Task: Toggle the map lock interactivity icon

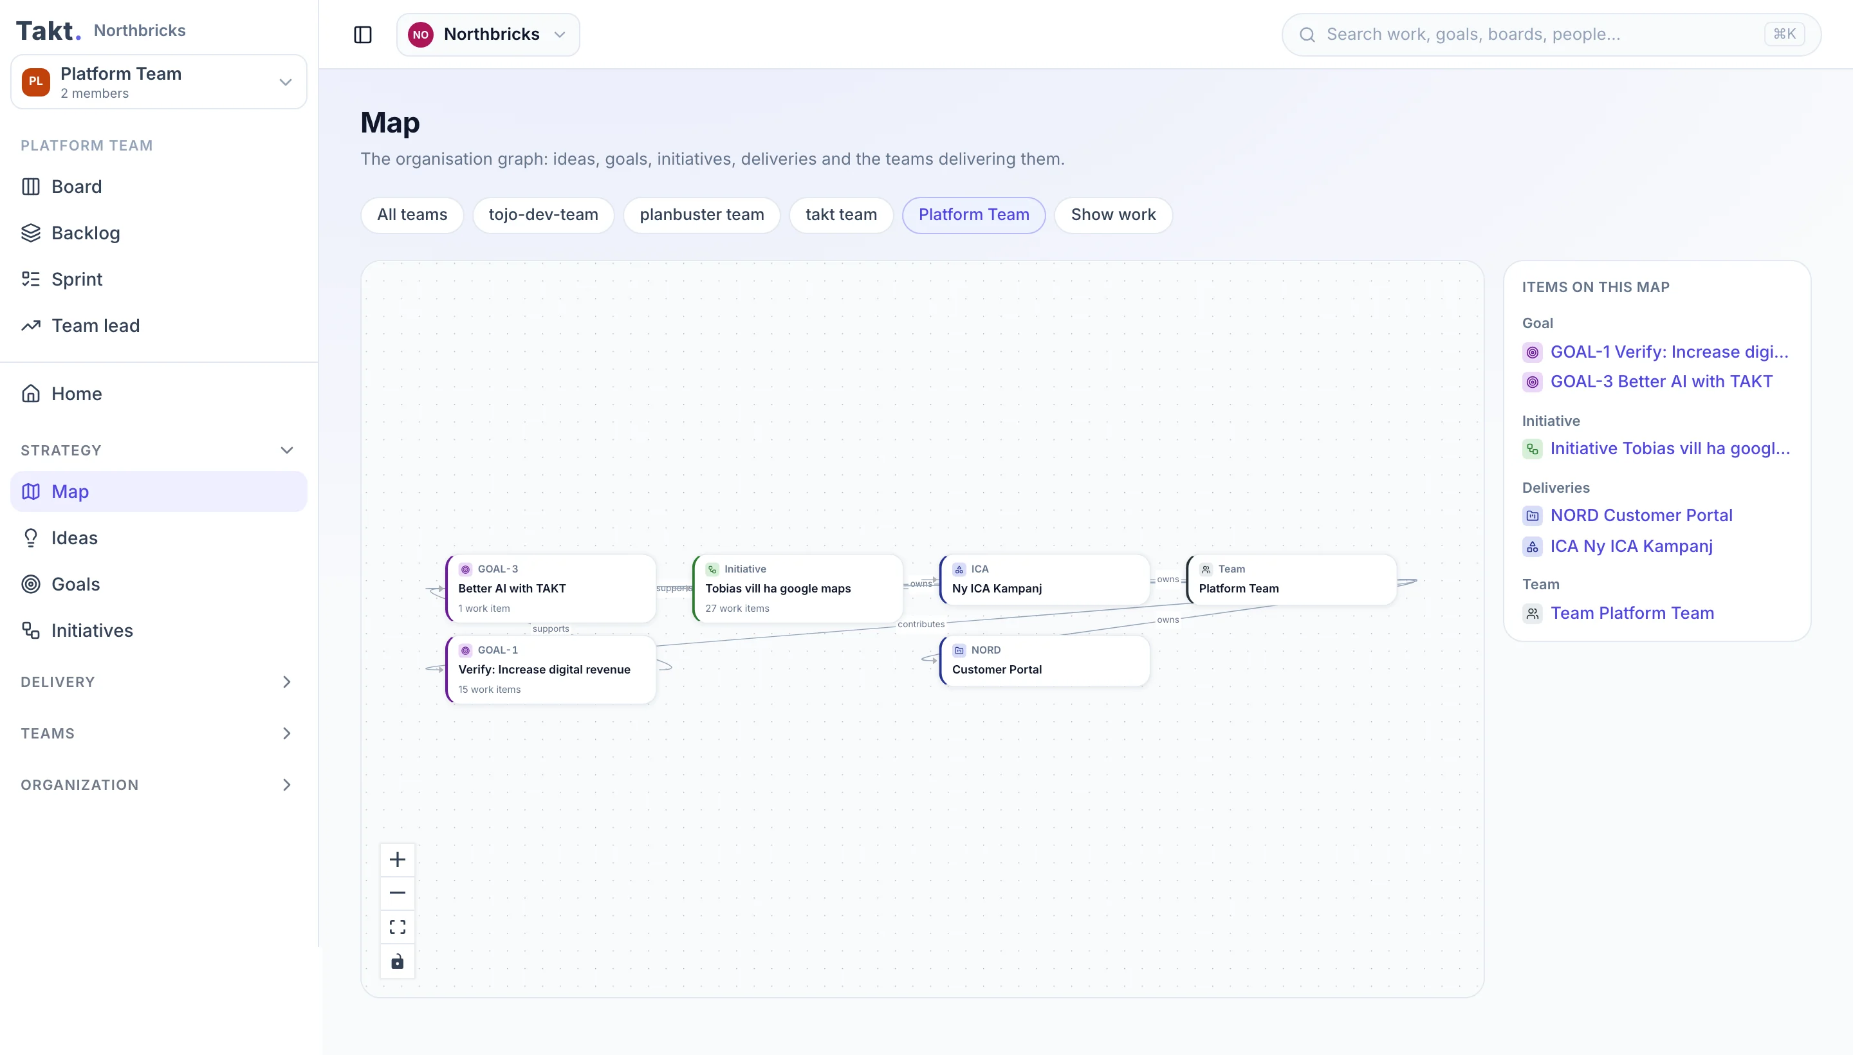Action: pyautogui.click(x=397, y=961)
